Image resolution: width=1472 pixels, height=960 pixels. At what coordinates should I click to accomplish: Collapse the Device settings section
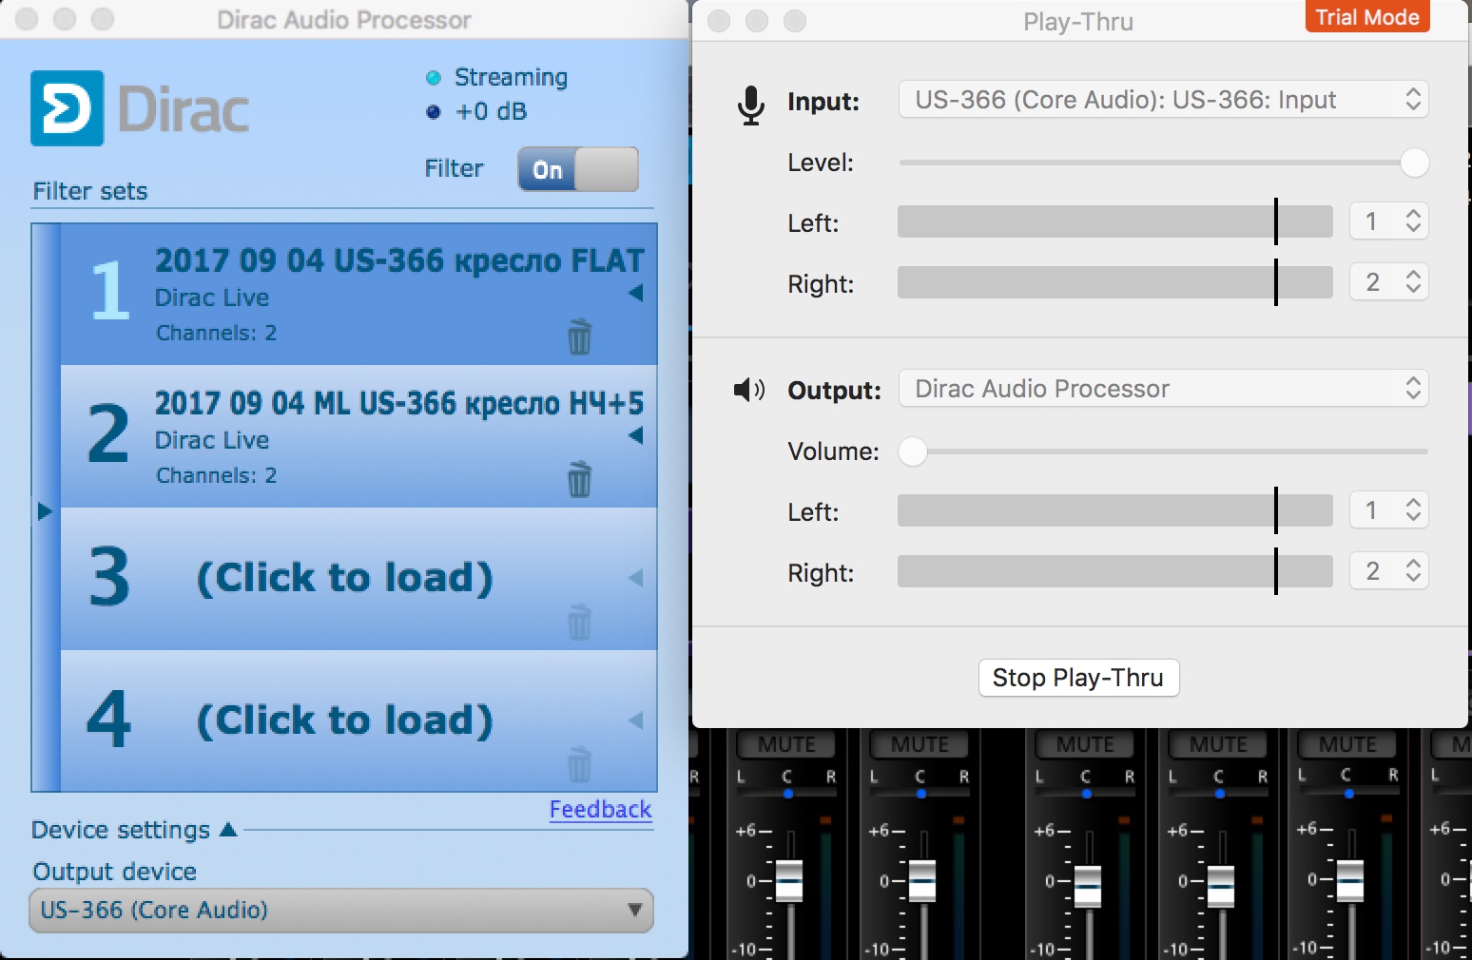[228, 830]
